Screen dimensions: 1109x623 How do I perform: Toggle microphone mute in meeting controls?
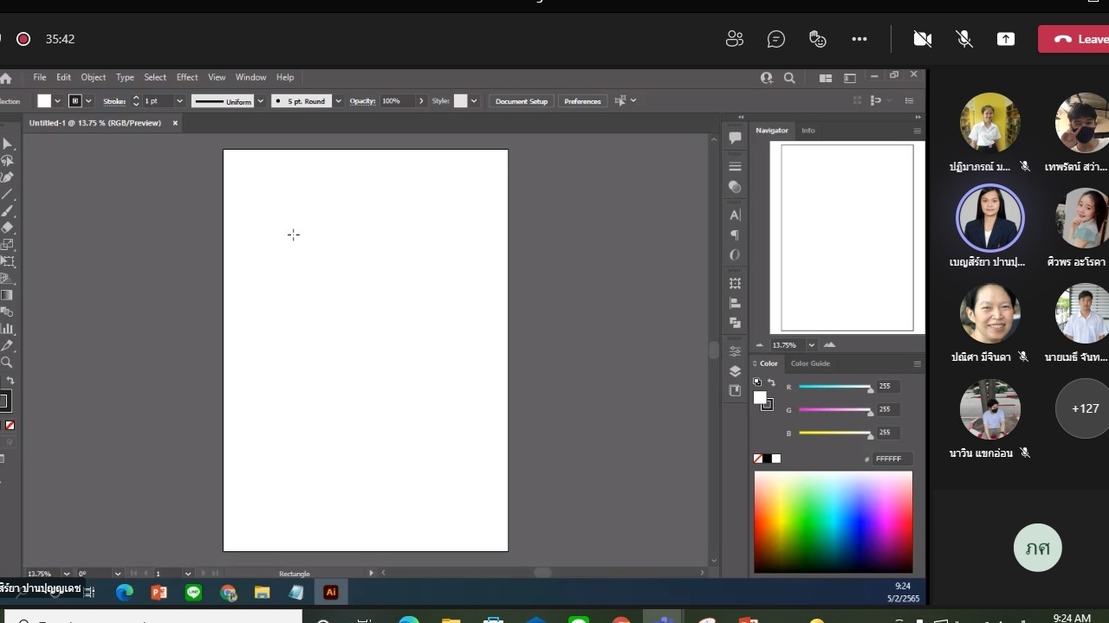point(963,39)
